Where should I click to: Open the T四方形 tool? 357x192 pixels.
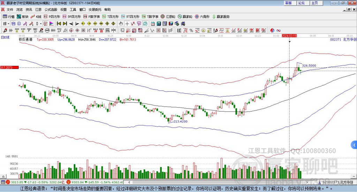pos(111,17)
